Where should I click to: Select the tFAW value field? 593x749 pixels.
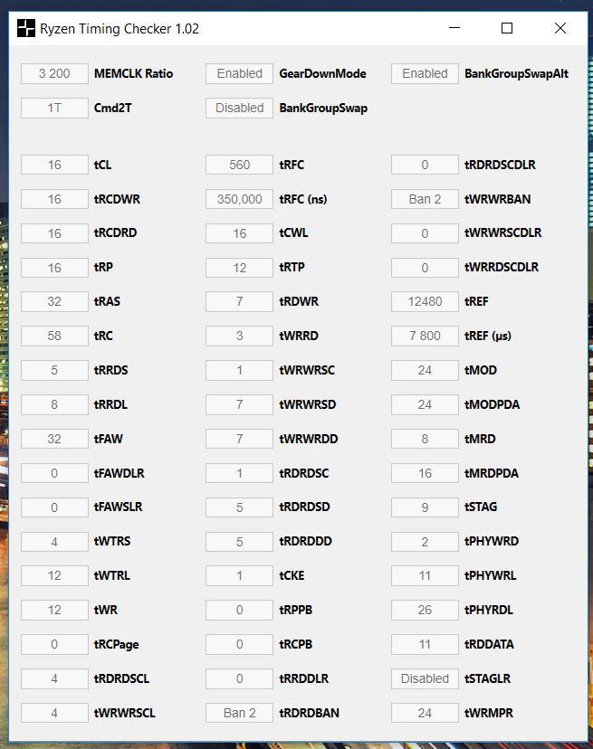tap(54, 439)
